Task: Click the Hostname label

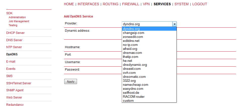Action: (72, 47)
